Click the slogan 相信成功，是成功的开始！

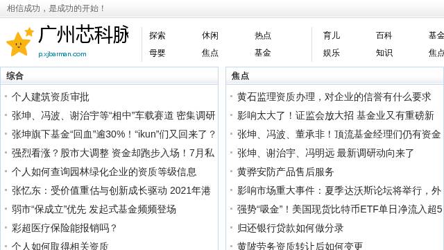[x=55, y=8]
